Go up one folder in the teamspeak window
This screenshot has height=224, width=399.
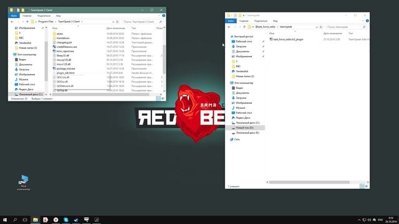[244, 27]
